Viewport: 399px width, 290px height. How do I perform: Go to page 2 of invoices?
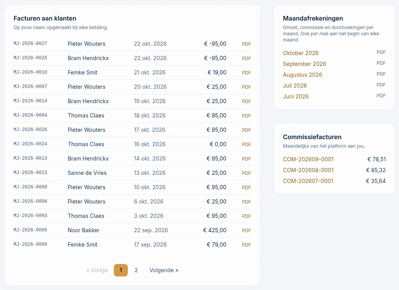coord(136,270)
